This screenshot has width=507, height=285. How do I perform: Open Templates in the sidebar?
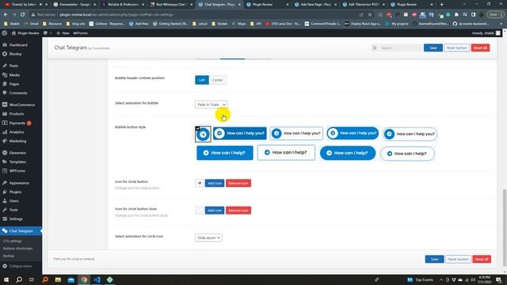17,161
